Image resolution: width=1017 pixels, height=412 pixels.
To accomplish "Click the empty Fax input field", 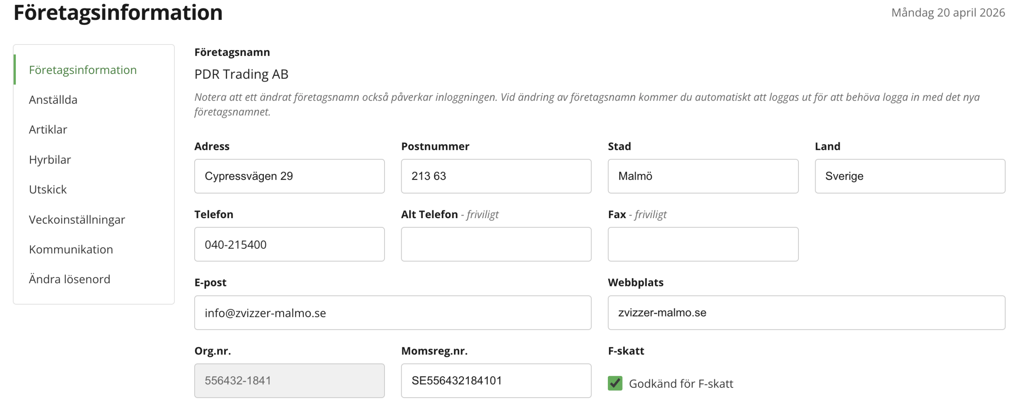I will tap(703, 244).
